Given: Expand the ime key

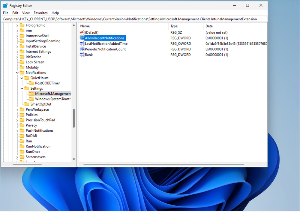Looking at the screenshot, I should pyautogui.click(x=17, y=31).
